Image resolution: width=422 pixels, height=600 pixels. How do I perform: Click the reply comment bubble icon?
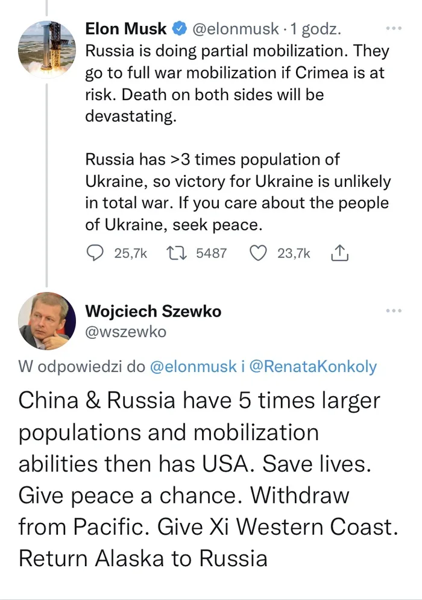[x=95, y=253]
